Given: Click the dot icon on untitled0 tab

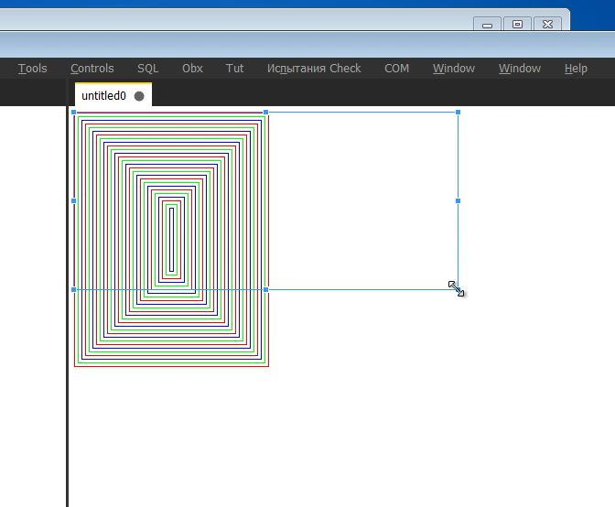Looking at the screenshot, I should coord(139,96).
